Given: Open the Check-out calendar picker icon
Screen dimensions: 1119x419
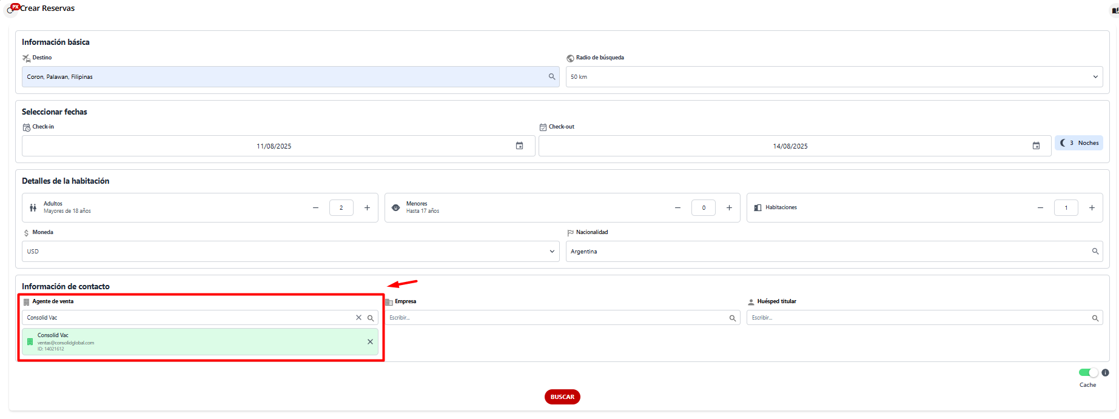Looking at the screenshot, I should pos(1036,146).
